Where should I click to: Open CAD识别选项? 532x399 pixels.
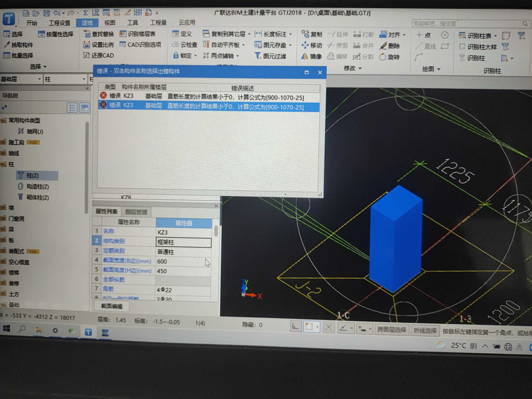click(x=140, y=45)
